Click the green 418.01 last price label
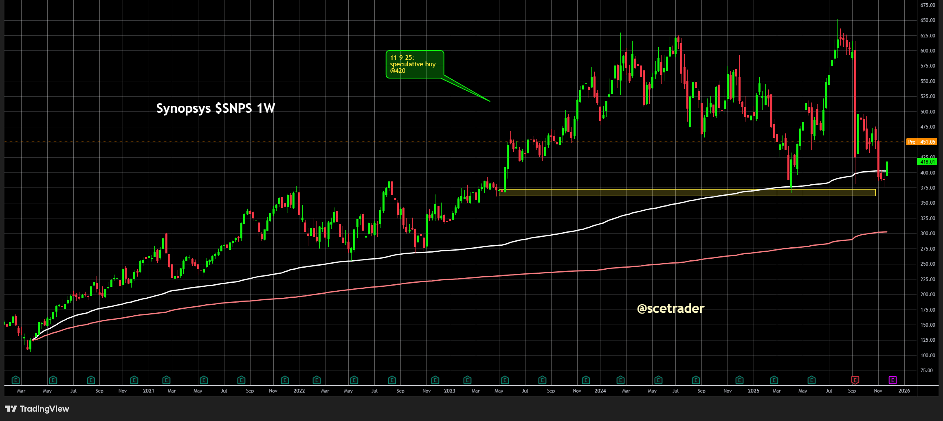943x421 pixels. point(927,162)
